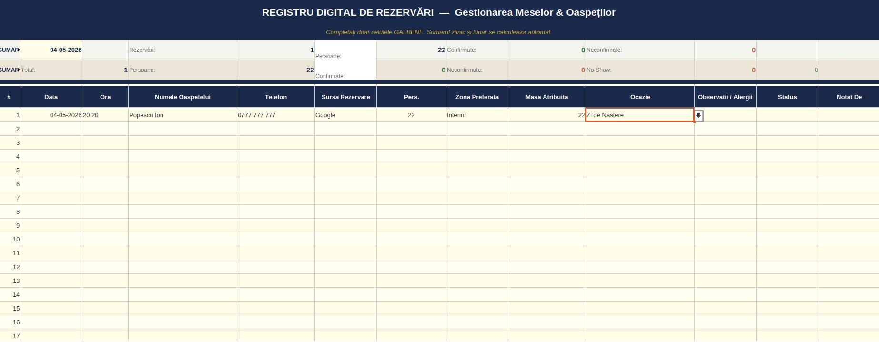Select row number 2
Viewport: 879px width, 342px height.
10,129
